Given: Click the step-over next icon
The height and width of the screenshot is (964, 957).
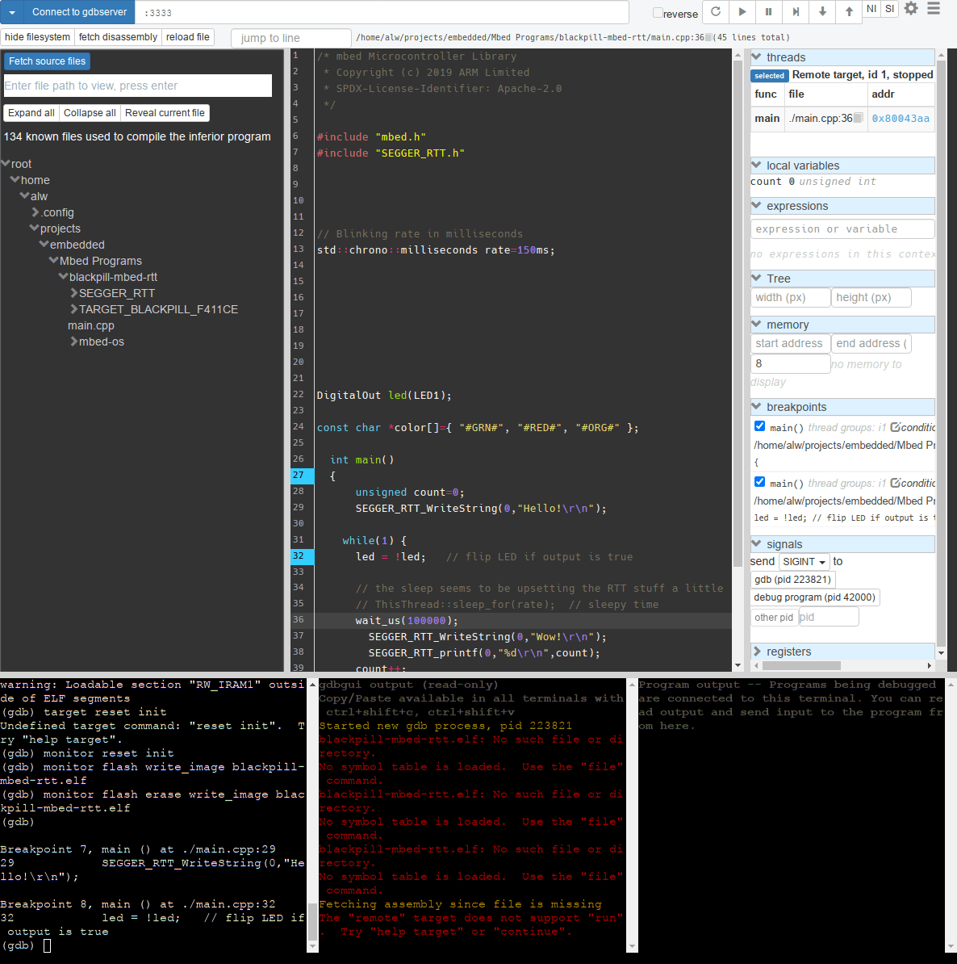Looking at the screenshot, I should click(x=796, y=12).
